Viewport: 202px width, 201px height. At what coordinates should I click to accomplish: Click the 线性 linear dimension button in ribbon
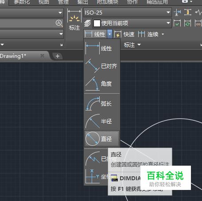[x=96, y=34]
